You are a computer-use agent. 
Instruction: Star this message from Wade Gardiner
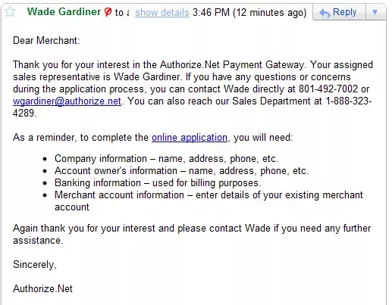tap(10, 11)
